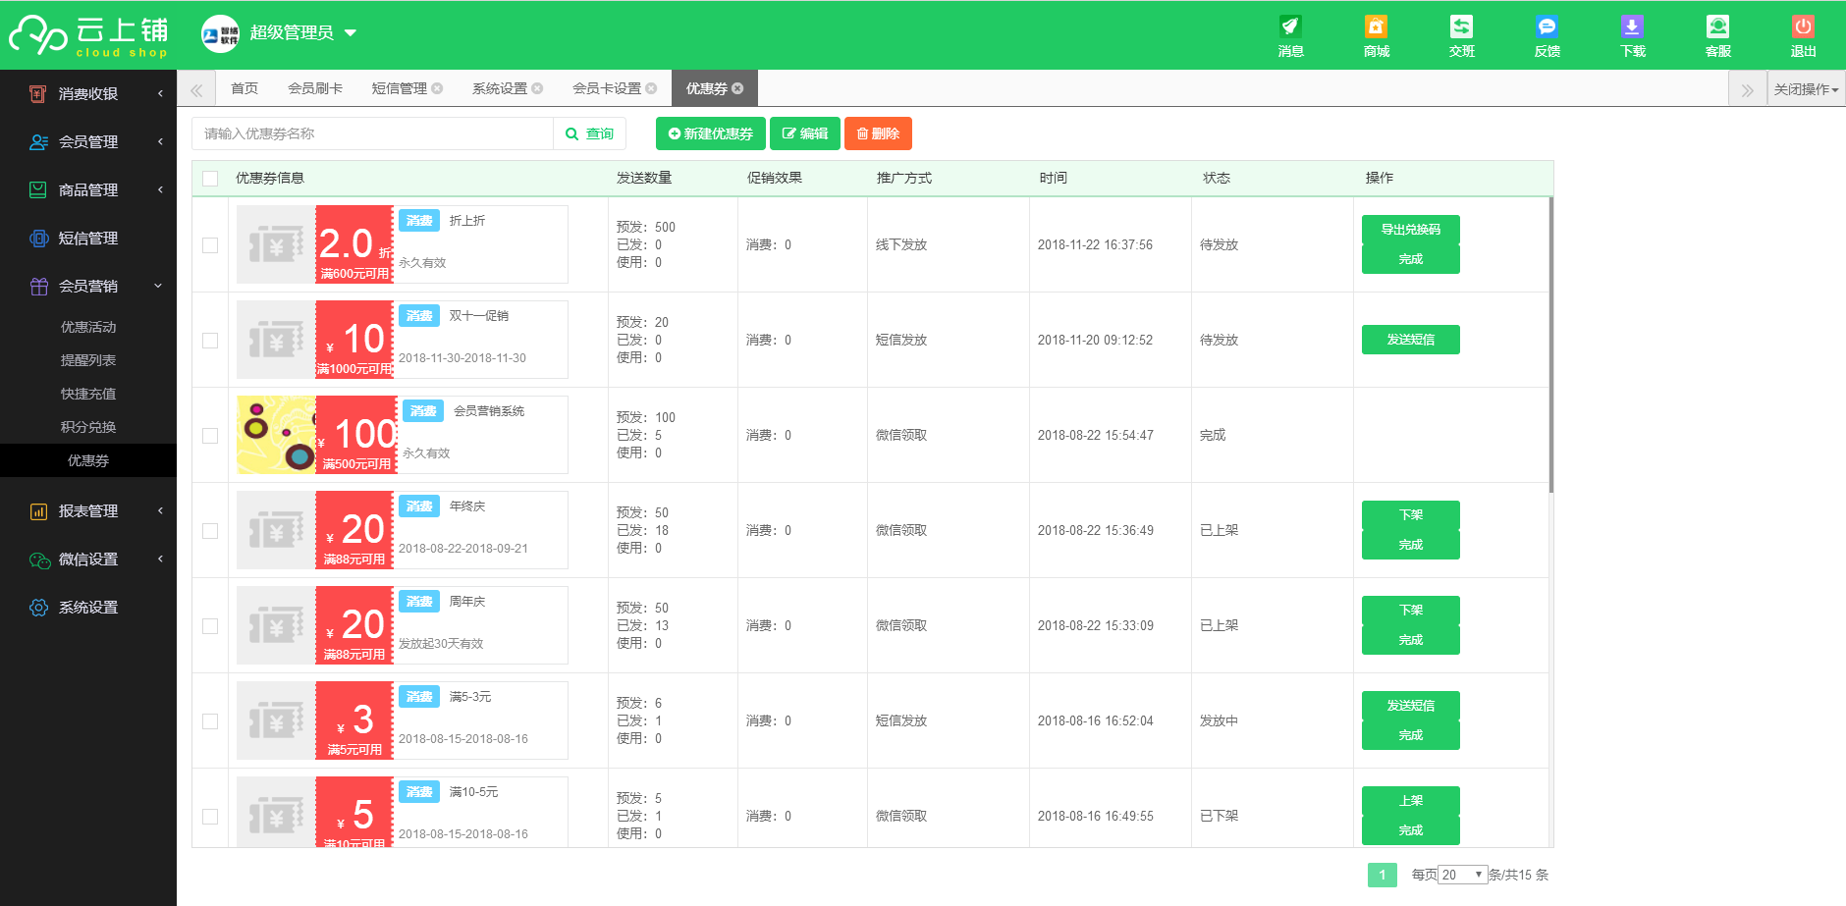This screenshot has width=1846, height=906.
Task: Check the 满5-3元 coupon row checkbox
Action: 210,721
